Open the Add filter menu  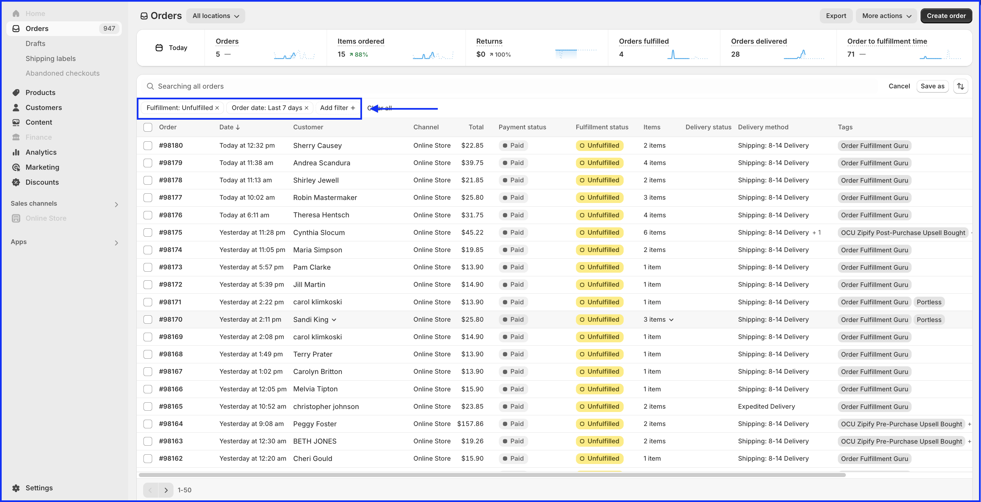337,108
